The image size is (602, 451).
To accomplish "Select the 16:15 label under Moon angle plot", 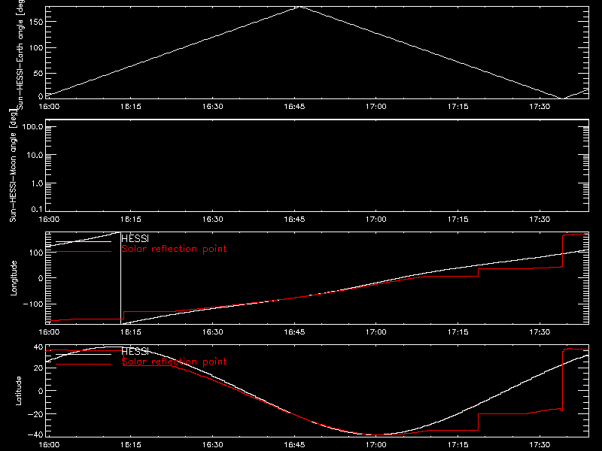I will (131, 219).
